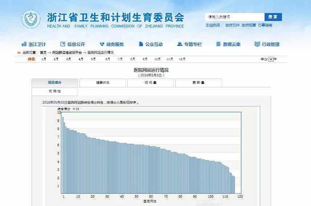Click the 信息公开 edit icon
Screen dimensions: 311x206
(x=63, y=44)
